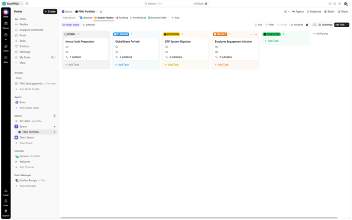
Task: Open Inbox in the Home panel
Action: coord(36,19)
